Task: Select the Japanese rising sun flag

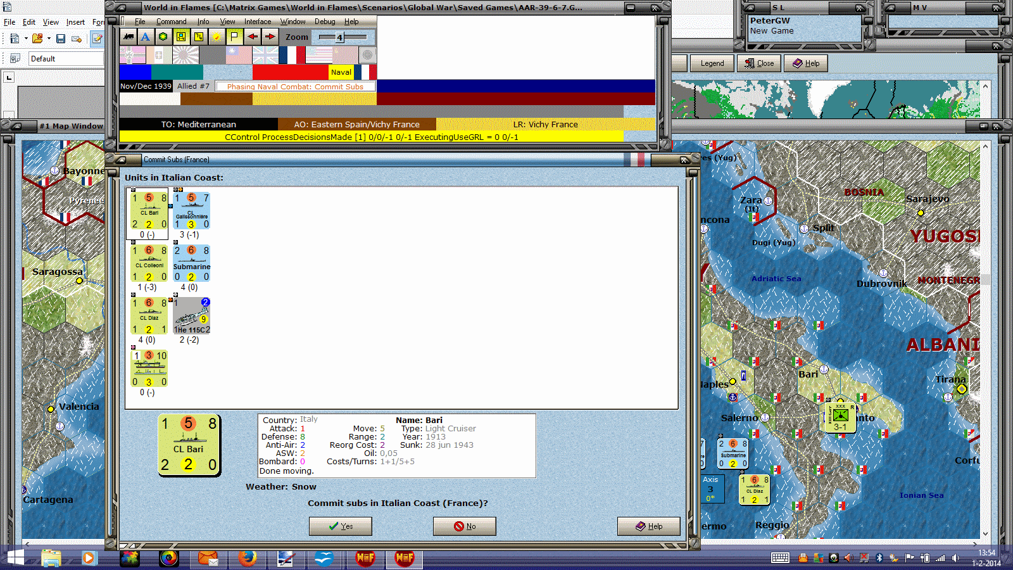Action: (x=186, y=55)
